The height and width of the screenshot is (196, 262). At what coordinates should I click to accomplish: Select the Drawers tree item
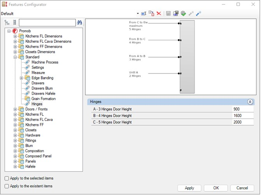(38, 83)
